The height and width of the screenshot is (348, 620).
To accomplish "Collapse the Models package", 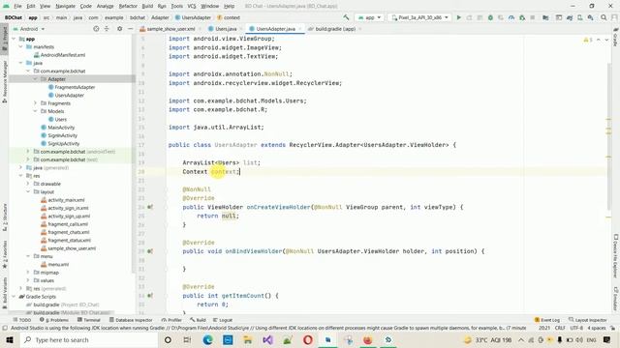I will click(35, 111).
